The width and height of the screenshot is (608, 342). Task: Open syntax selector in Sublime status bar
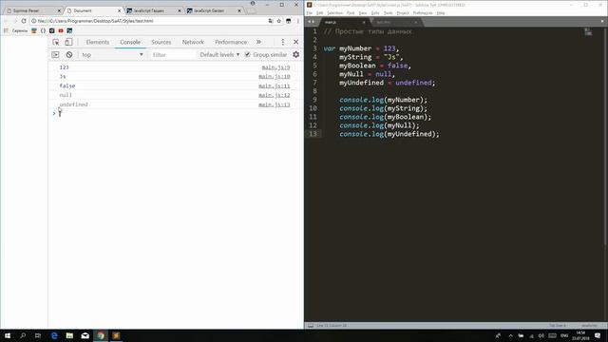point(589,326)
